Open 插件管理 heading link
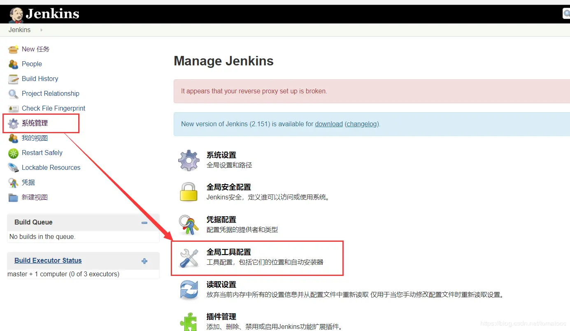This screenshot has width=570, height=331. [221, 317]
